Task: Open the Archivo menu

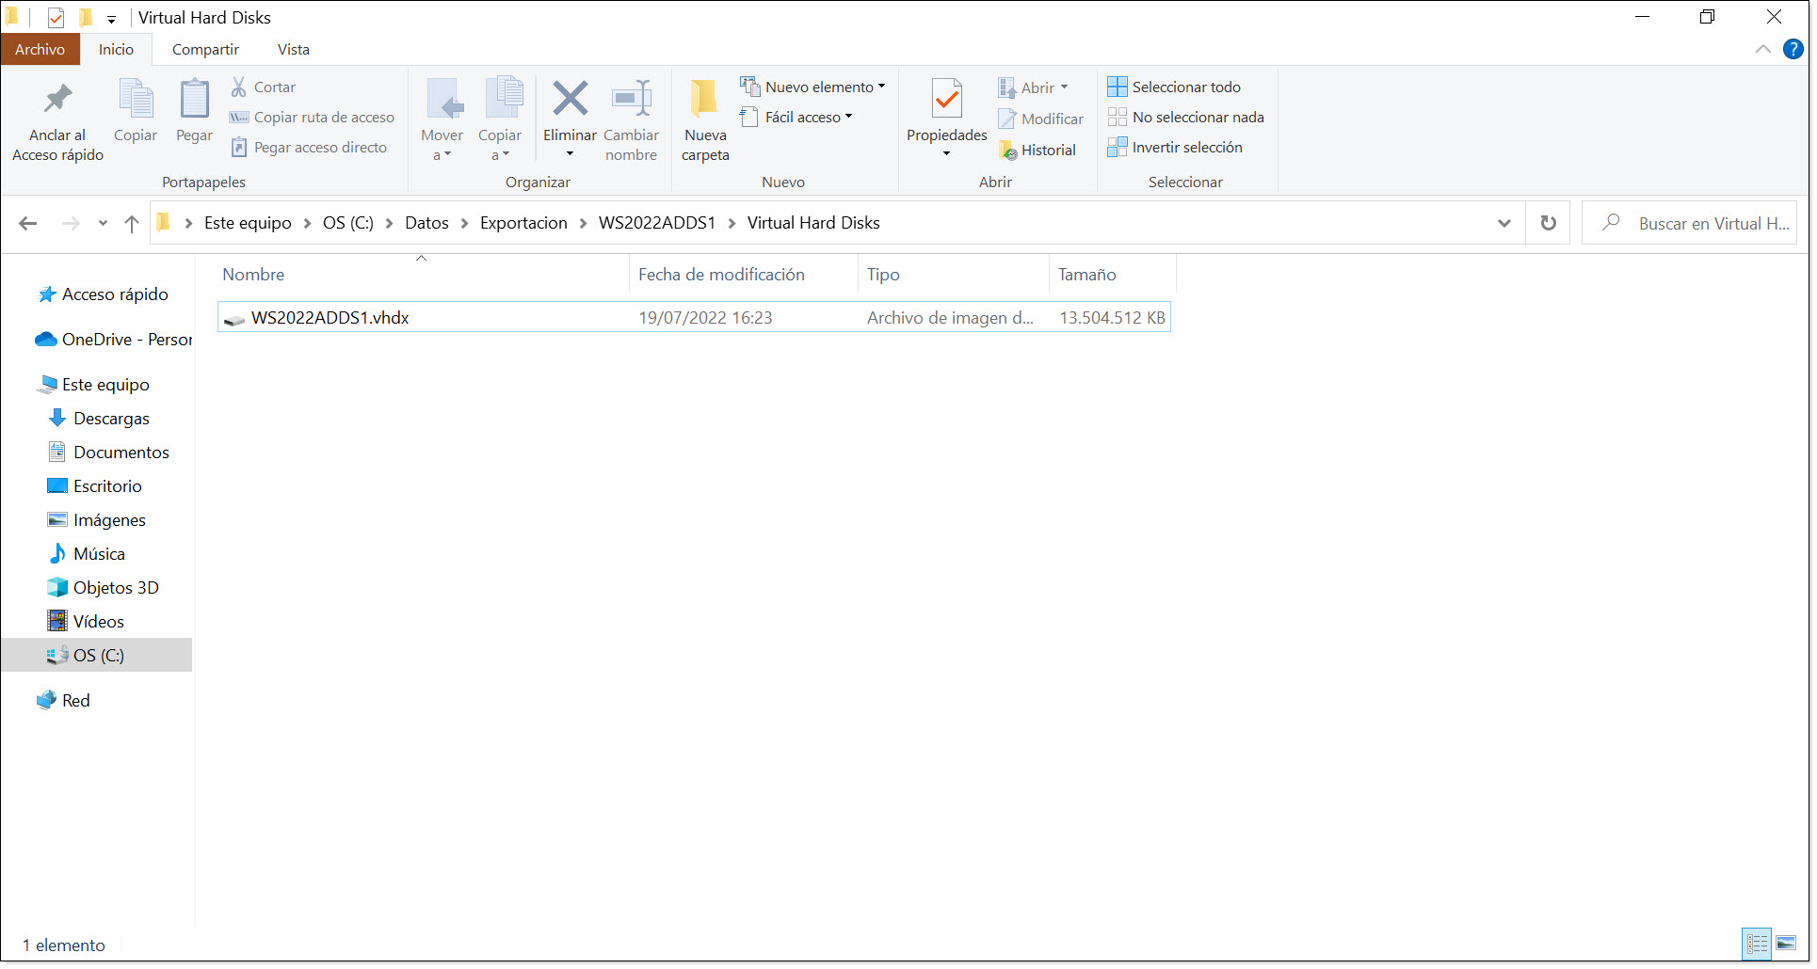Action: pos(40,49)
